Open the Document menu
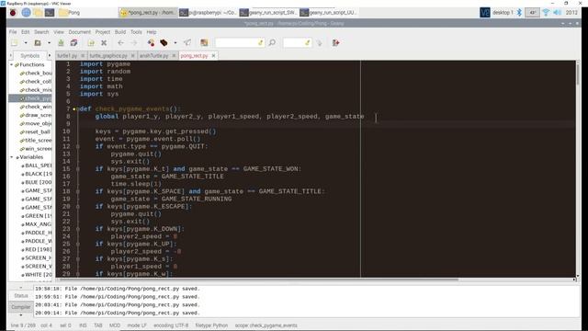Screen dimensions: 588x331 pyautogui.click(x=80, y=32)
